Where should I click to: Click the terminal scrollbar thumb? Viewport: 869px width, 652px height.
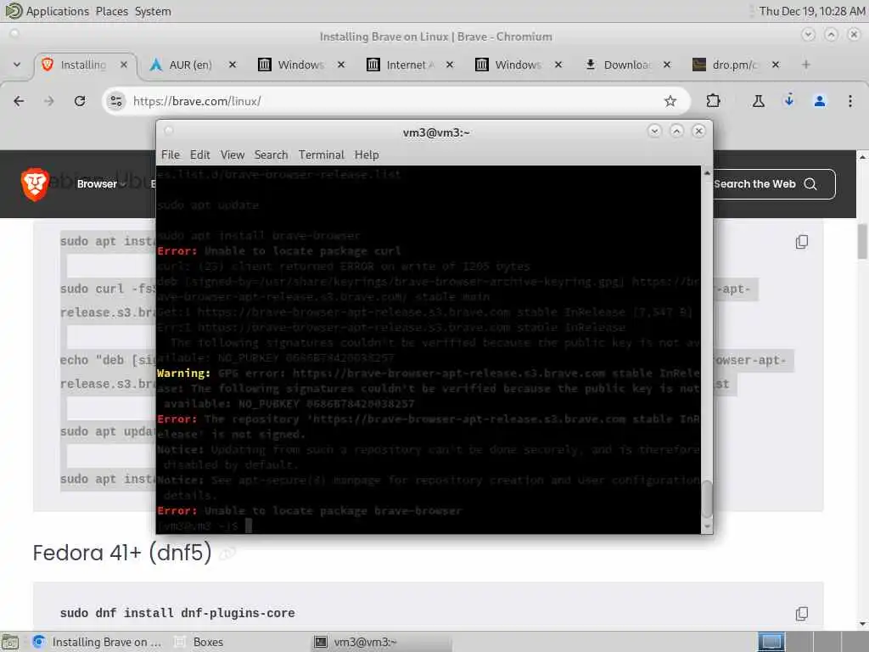707,499
